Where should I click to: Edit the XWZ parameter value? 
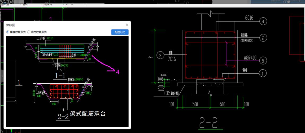pos(54,104)
